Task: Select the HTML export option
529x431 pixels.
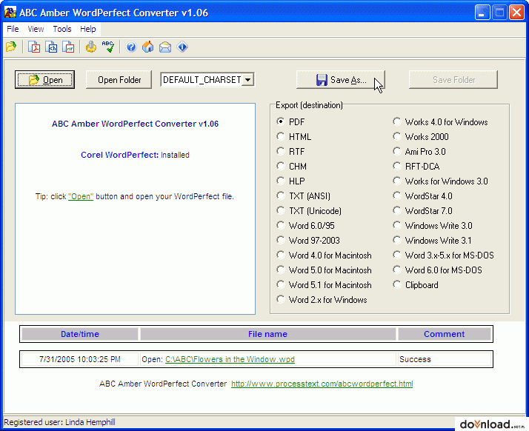Action: pos(294,136)
